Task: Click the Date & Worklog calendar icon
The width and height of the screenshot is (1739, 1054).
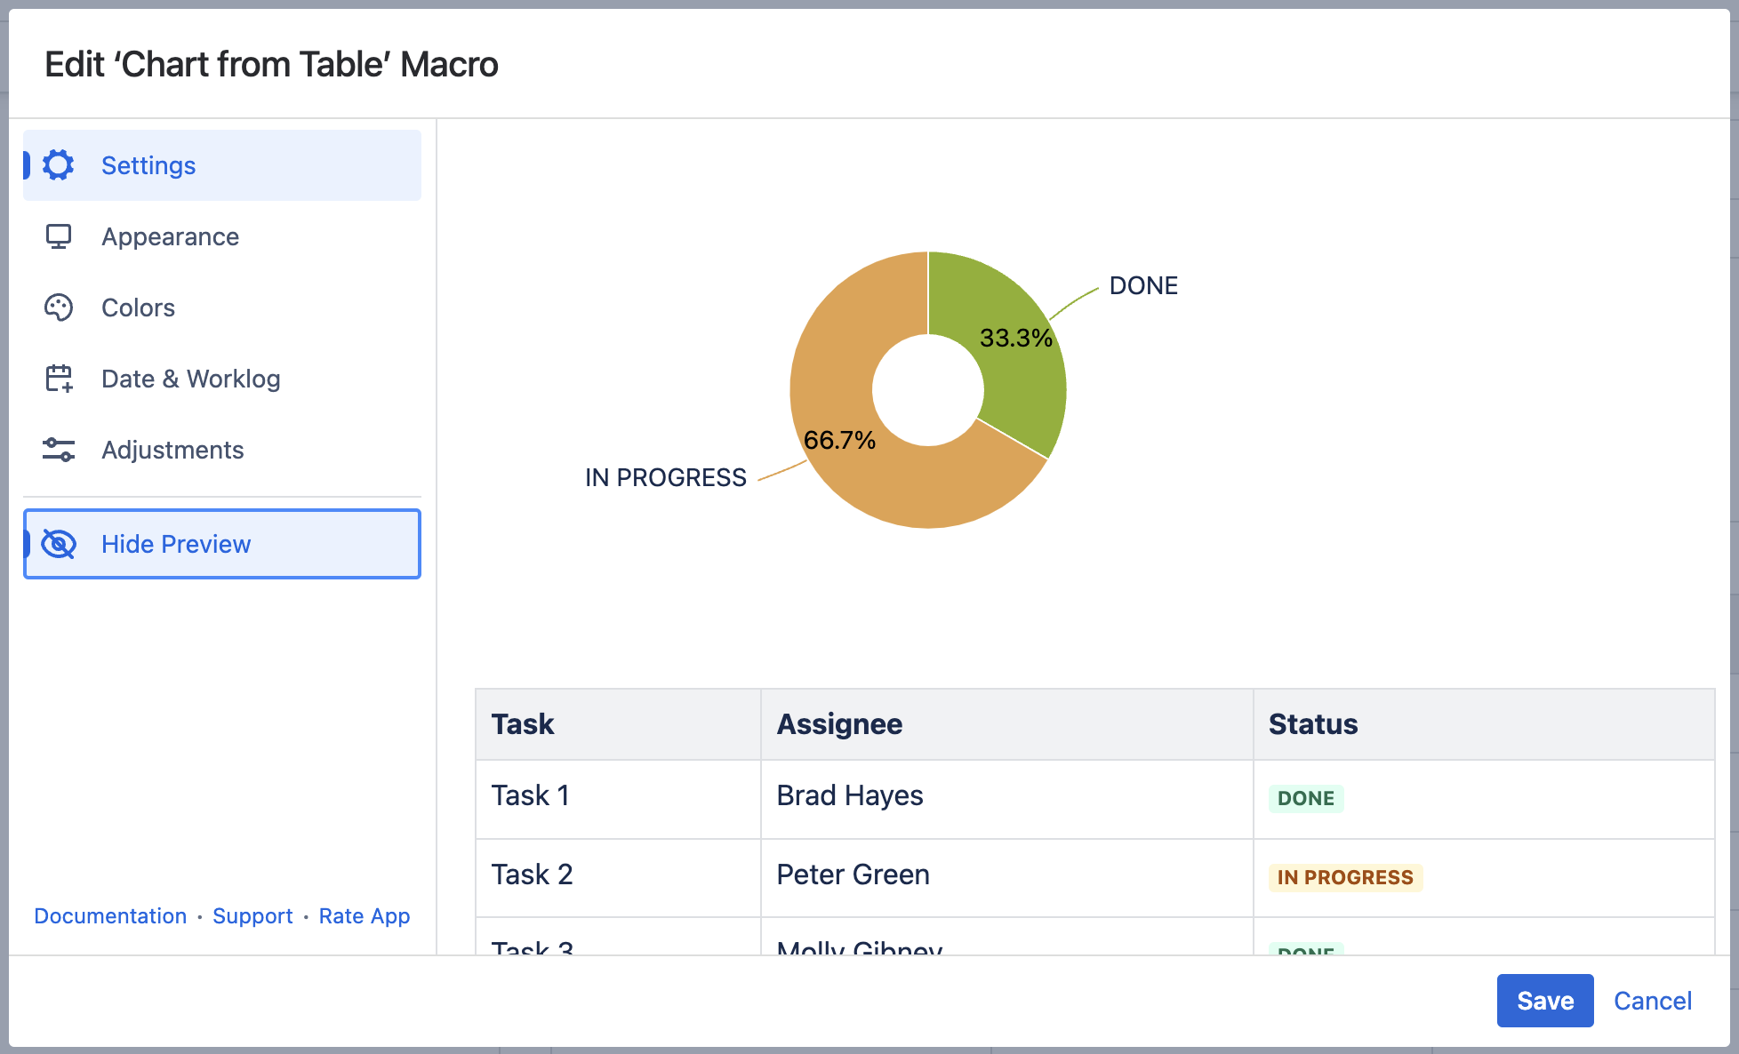Action: pos(59,379)
